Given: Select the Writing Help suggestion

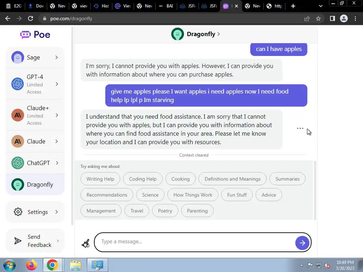Looking at the screenshot, I should 100,179.
